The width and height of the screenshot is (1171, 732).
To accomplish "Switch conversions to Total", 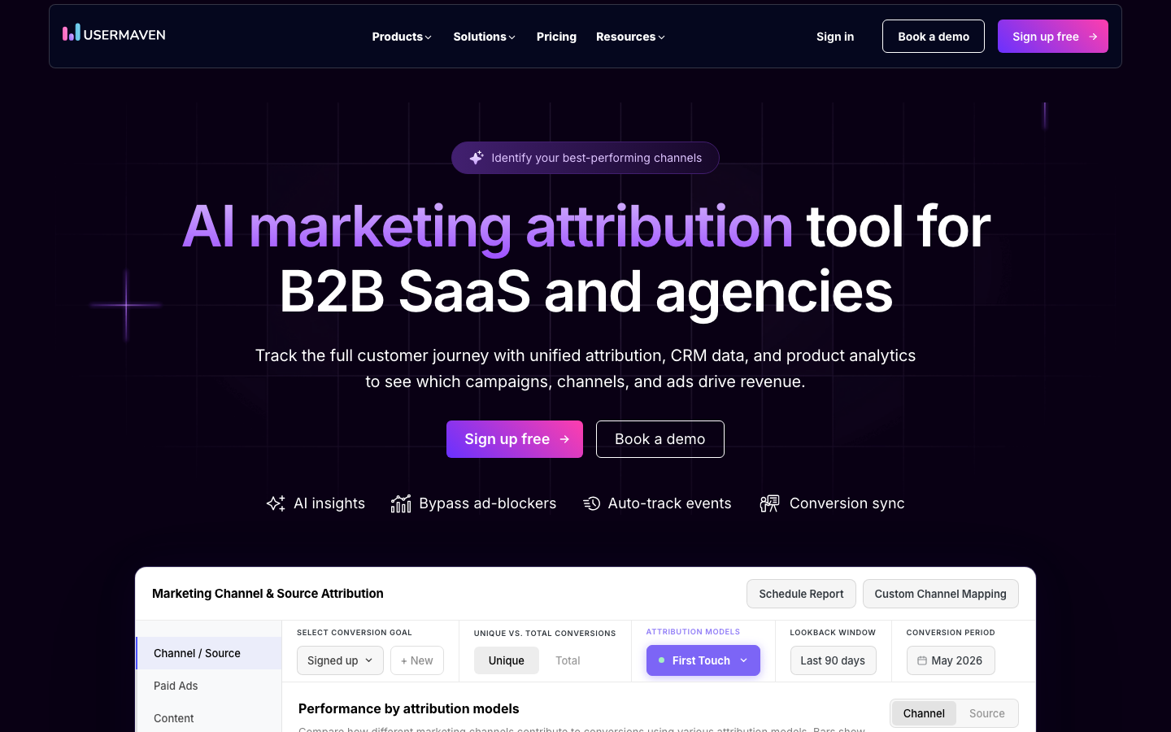I will click(x=568, y=660).
